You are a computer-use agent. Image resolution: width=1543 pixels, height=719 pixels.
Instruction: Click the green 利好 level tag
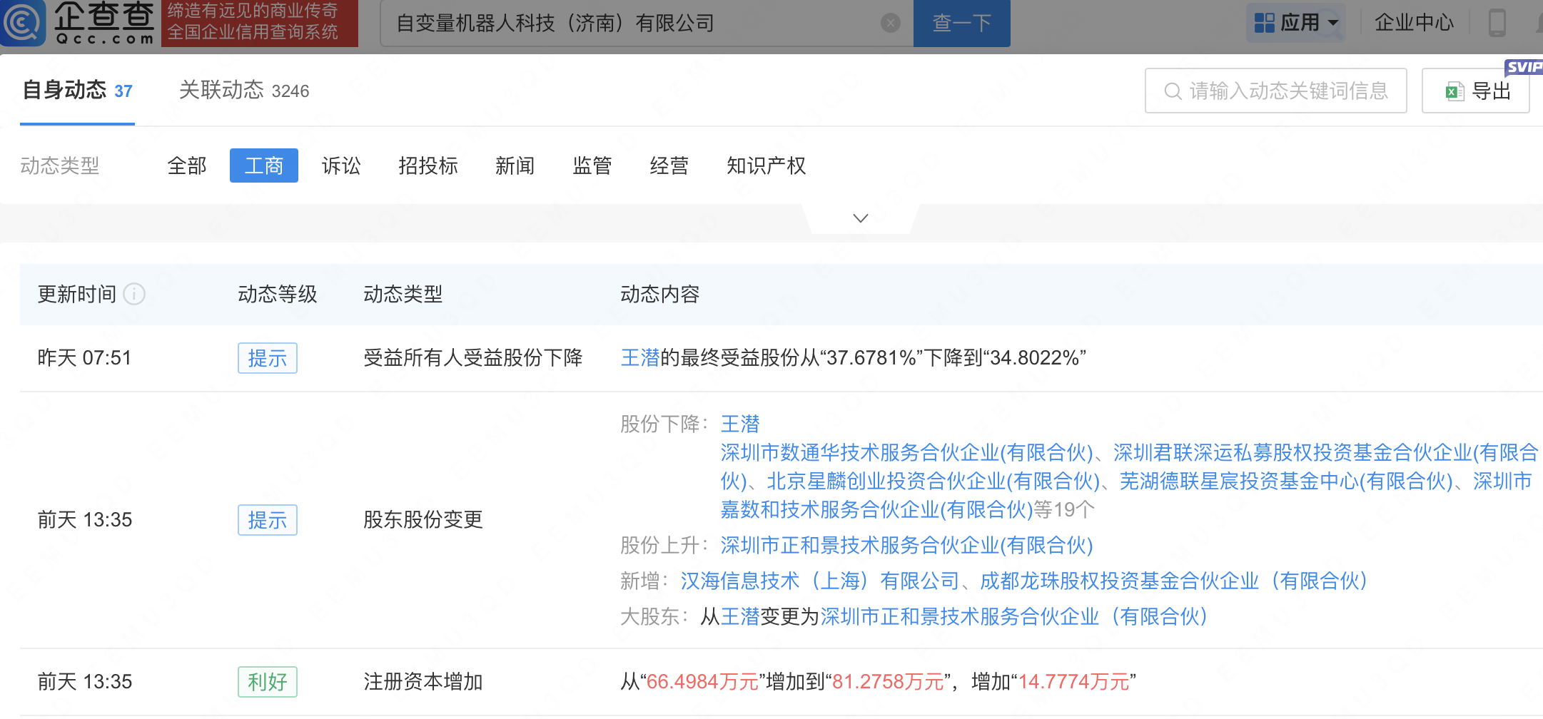click(267, 682)
